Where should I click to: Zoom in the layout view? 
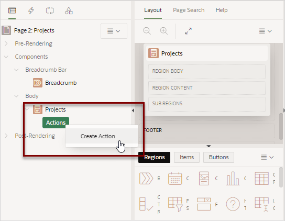click(164, 31)
